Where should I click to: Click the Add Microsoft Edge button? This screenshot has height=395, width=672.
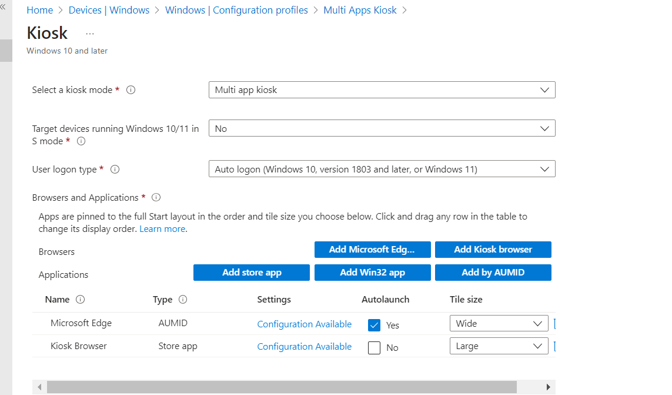point(372,250)
